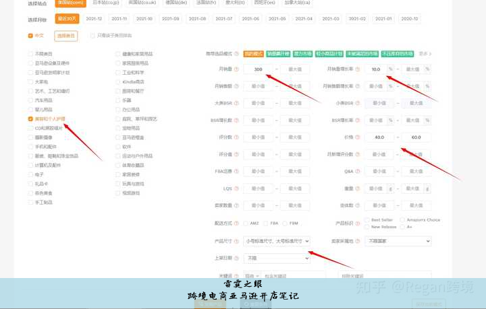This screenshot has width=486, height=309.
Task: Click help icon beside 评分值 label
Action: point(236,154)
